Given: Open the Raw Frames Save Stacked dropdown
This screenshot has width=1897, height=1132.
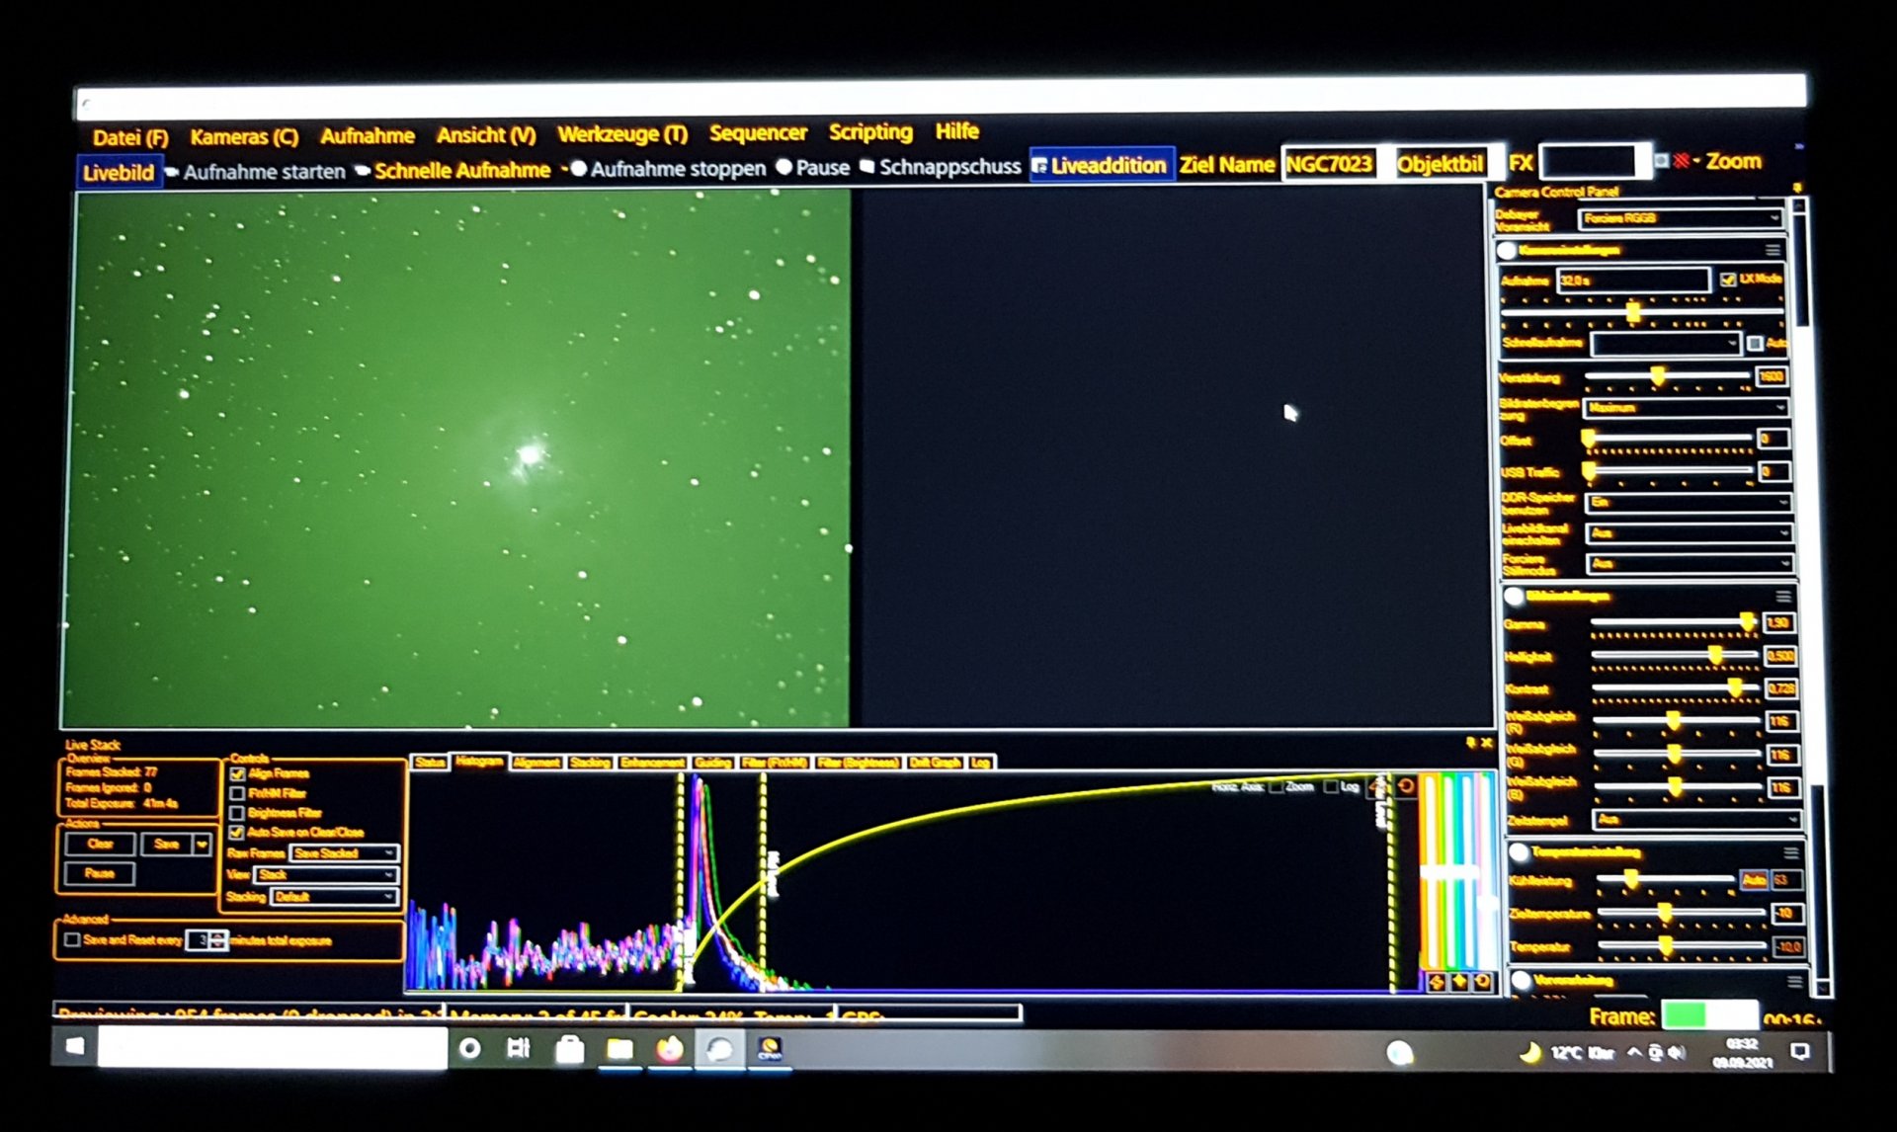Looking at the screenshot, I should (x=345, y=853).
